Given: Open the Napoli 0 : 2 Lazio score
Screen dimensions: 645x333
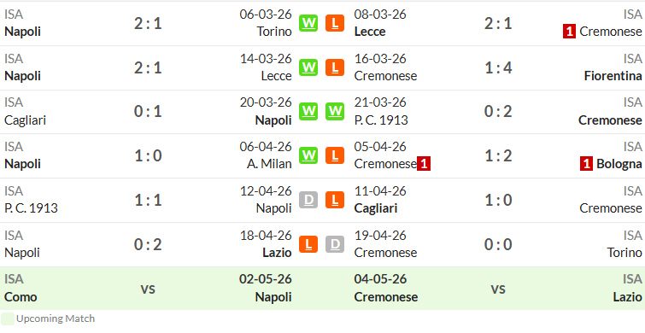Looking at the screenshot, I should coord(148,244).
